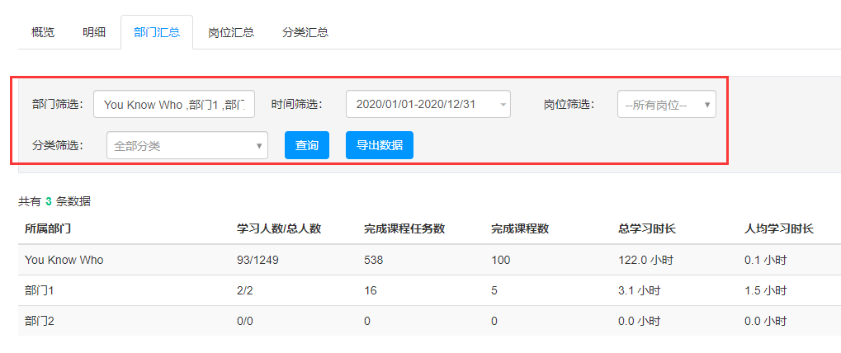Click the 122.0 小时 total duration cell
Viewport: 841px width, 353px height.
(645, 261)
